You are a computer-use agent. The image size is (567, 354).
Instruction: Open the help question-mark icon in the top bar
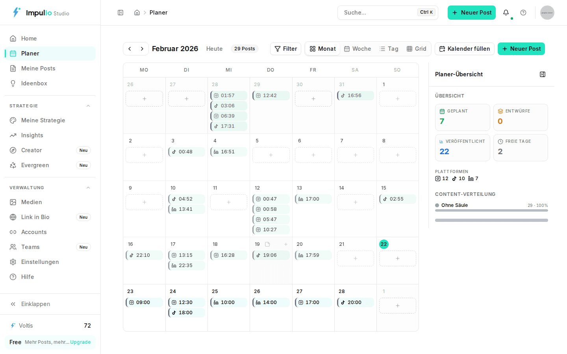pyautogui.click(x=523, y=13)
